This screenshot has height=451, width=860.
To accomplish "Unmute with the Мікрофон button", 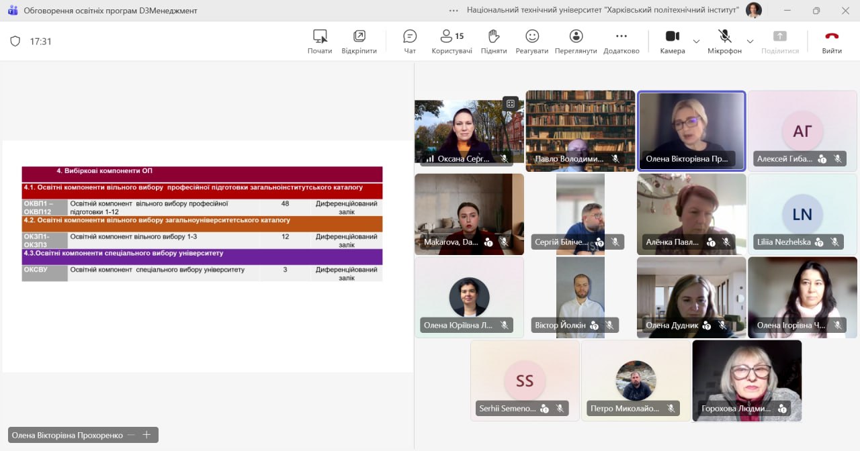I will [724, 41].
